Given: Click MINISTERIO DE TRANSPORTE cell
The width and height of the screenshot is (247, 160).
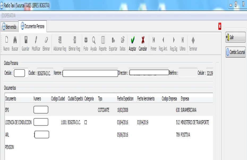Looking at the screenshot, I should click(x=195, y=122).
